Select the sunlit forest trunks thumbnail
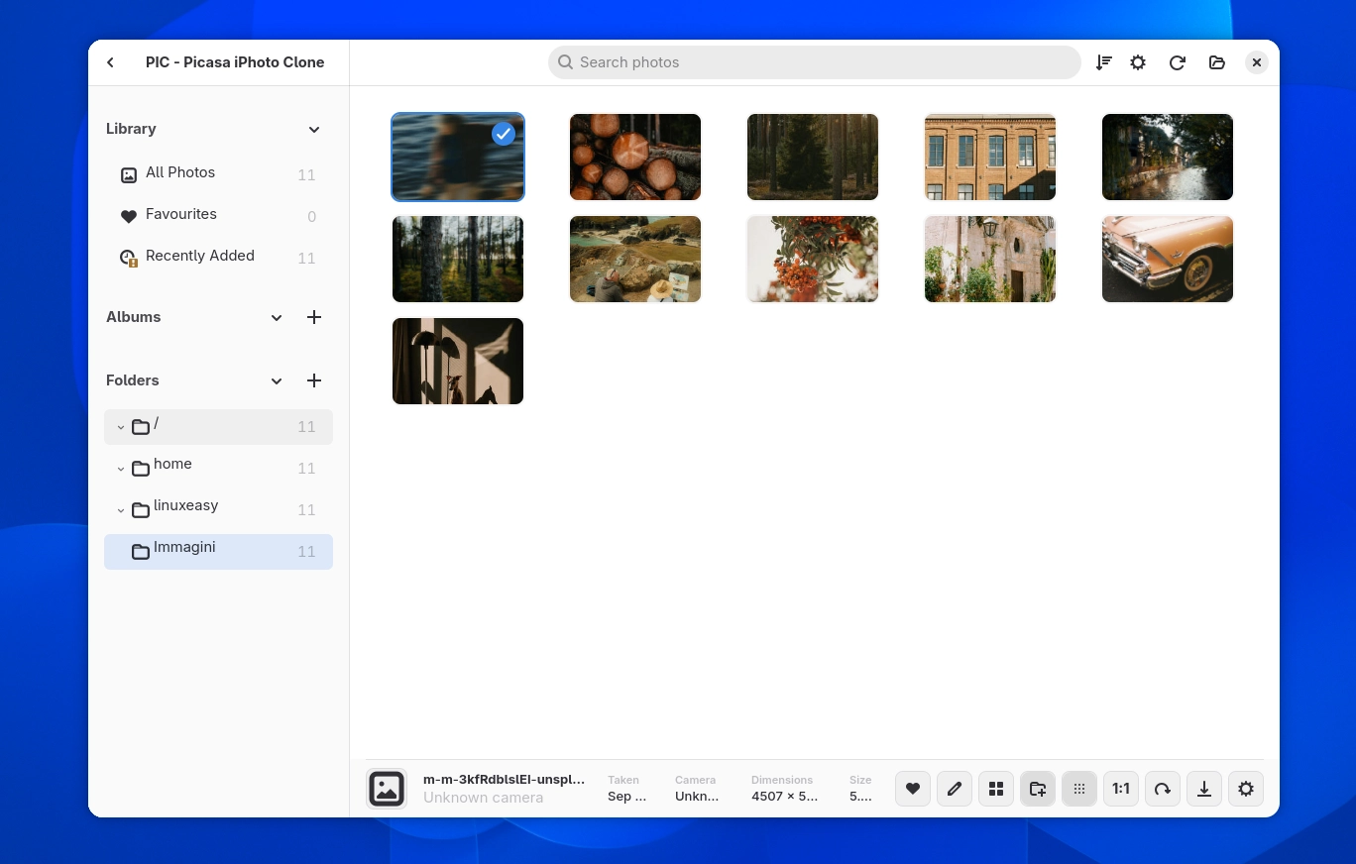 coord(458,259)
